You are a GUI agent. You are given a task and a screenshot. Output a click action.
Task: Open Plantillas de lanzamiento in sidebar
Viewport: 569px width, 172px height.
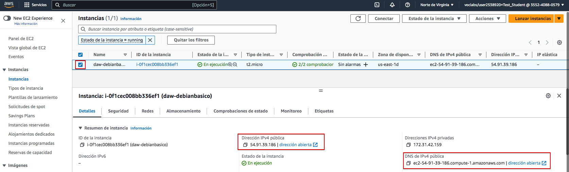click(x=33, y=98)
